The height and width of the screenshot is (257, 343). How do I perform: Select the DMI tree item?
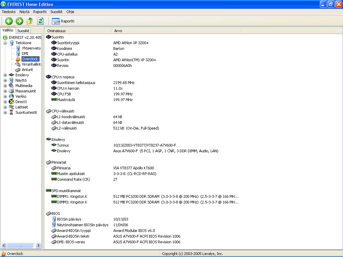click(25, 54)
